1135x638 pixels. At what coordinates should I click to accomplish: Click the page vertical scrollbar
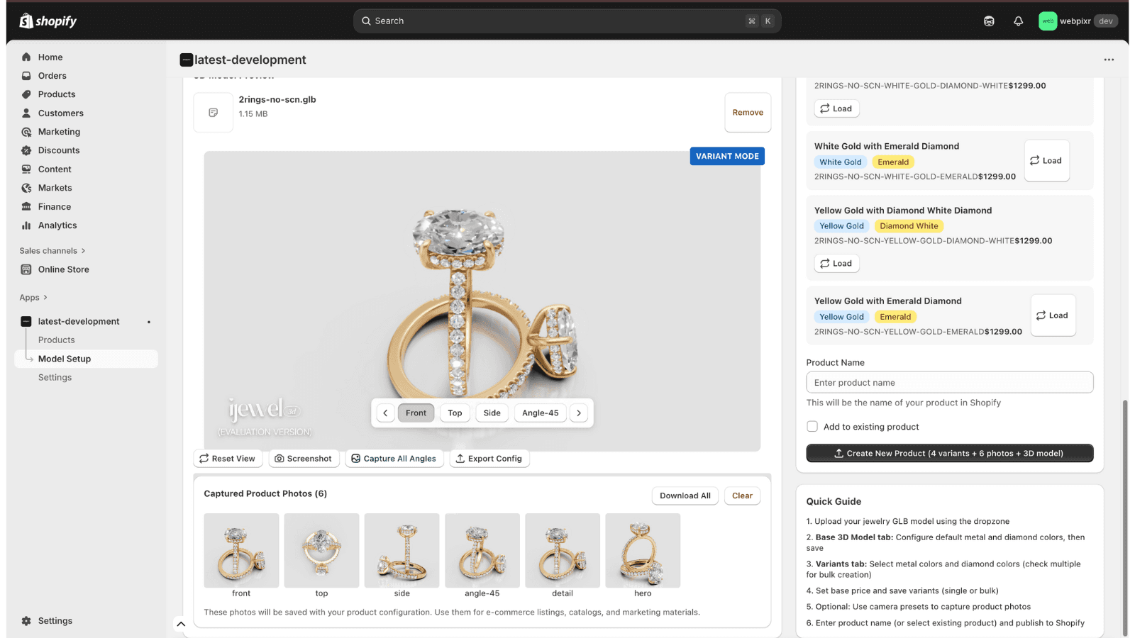point(1124,517)
